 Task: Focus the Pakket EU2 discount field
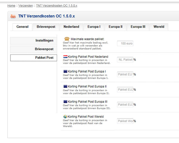[x=125, y=90]
